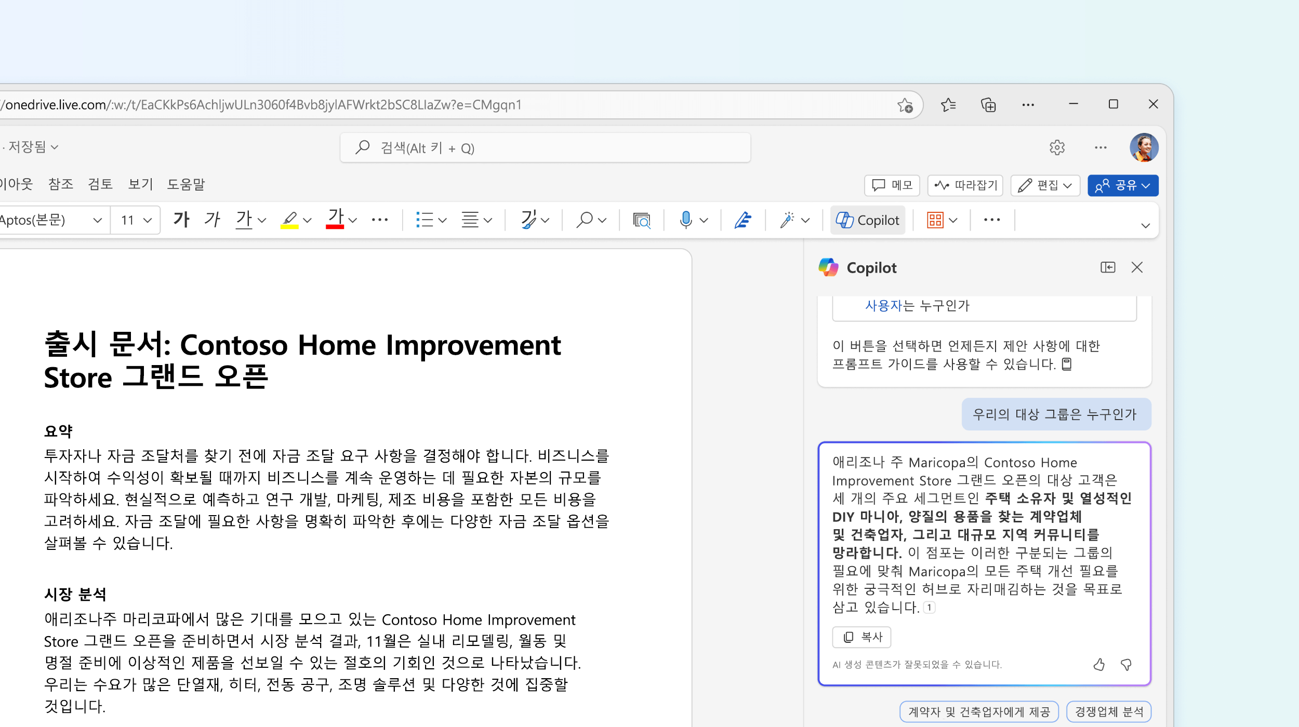
Task: Click the 경쟁업체 분석 suggestion chip
Action: (1109, 711)
